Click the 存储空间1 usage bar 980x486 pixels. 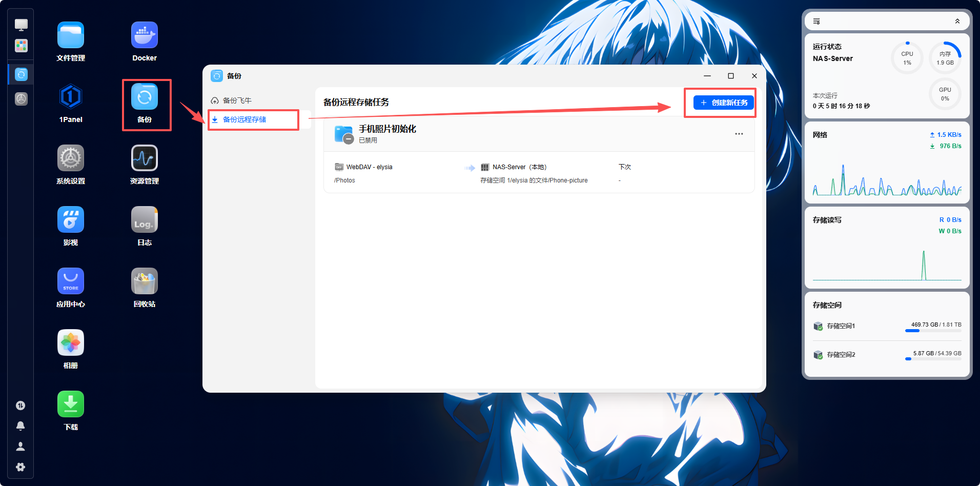933,331
